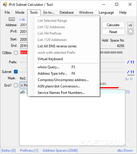This screenshot has height=154, width=137.
Task: Open Service Names Port Numbers...
Action: pos(64,93)
